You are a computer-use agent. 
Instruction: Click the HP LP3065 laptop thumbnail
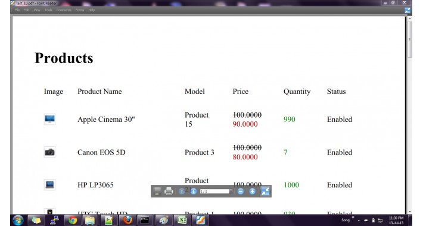coord(49,185)
